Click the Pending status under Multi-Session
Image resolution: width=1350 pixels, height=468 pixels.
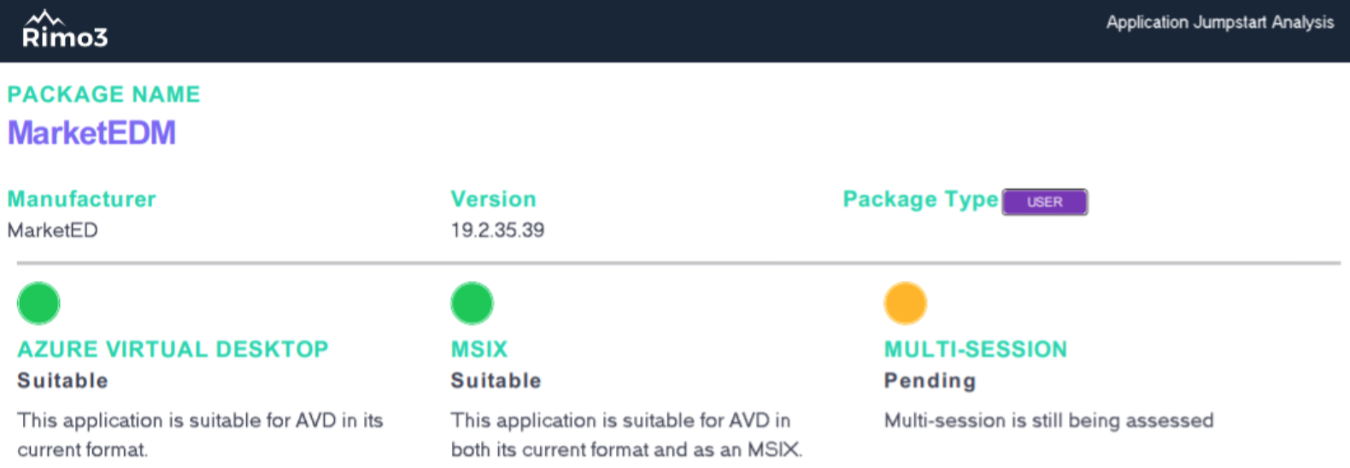[930, 381]
